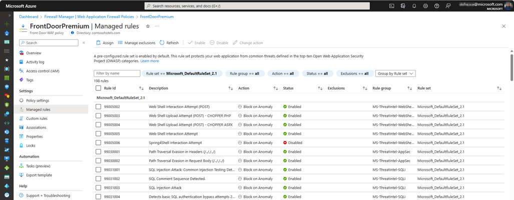Sort by Rule Id column arrows
This screenshot has height=200, width=514.
click(x=141, y=88)
